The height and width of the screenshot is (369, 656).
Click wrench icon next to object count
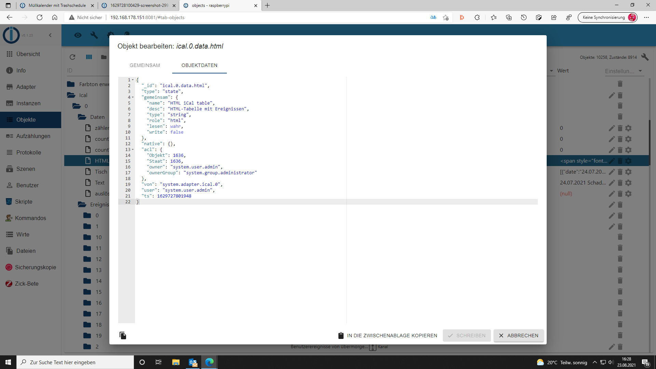point(645,57)
